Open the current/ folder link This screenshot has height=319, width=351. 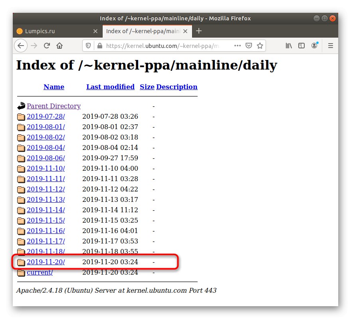tap(40, 272)
